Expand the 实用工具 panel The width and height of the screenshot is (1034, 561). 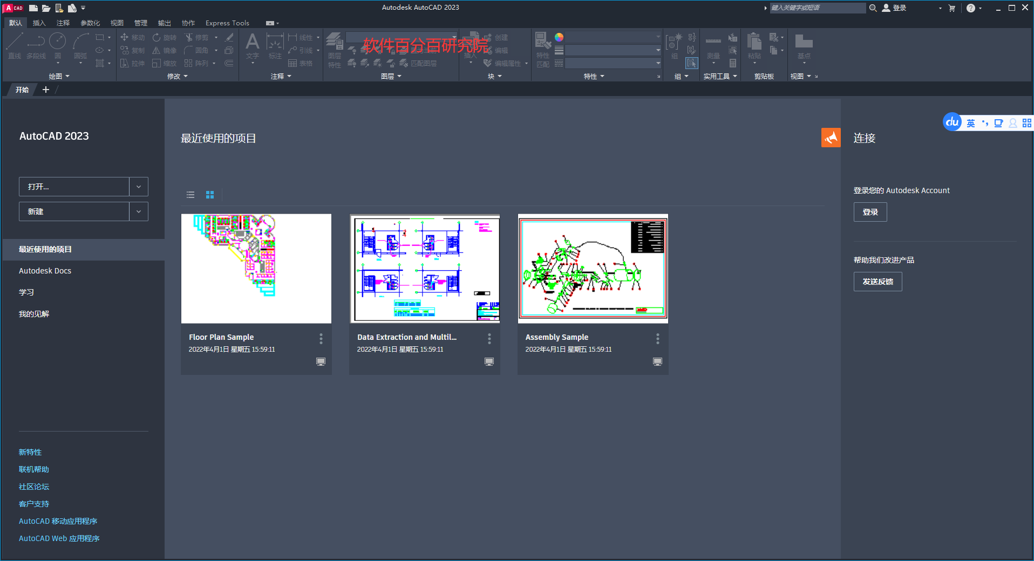[720, 76]
